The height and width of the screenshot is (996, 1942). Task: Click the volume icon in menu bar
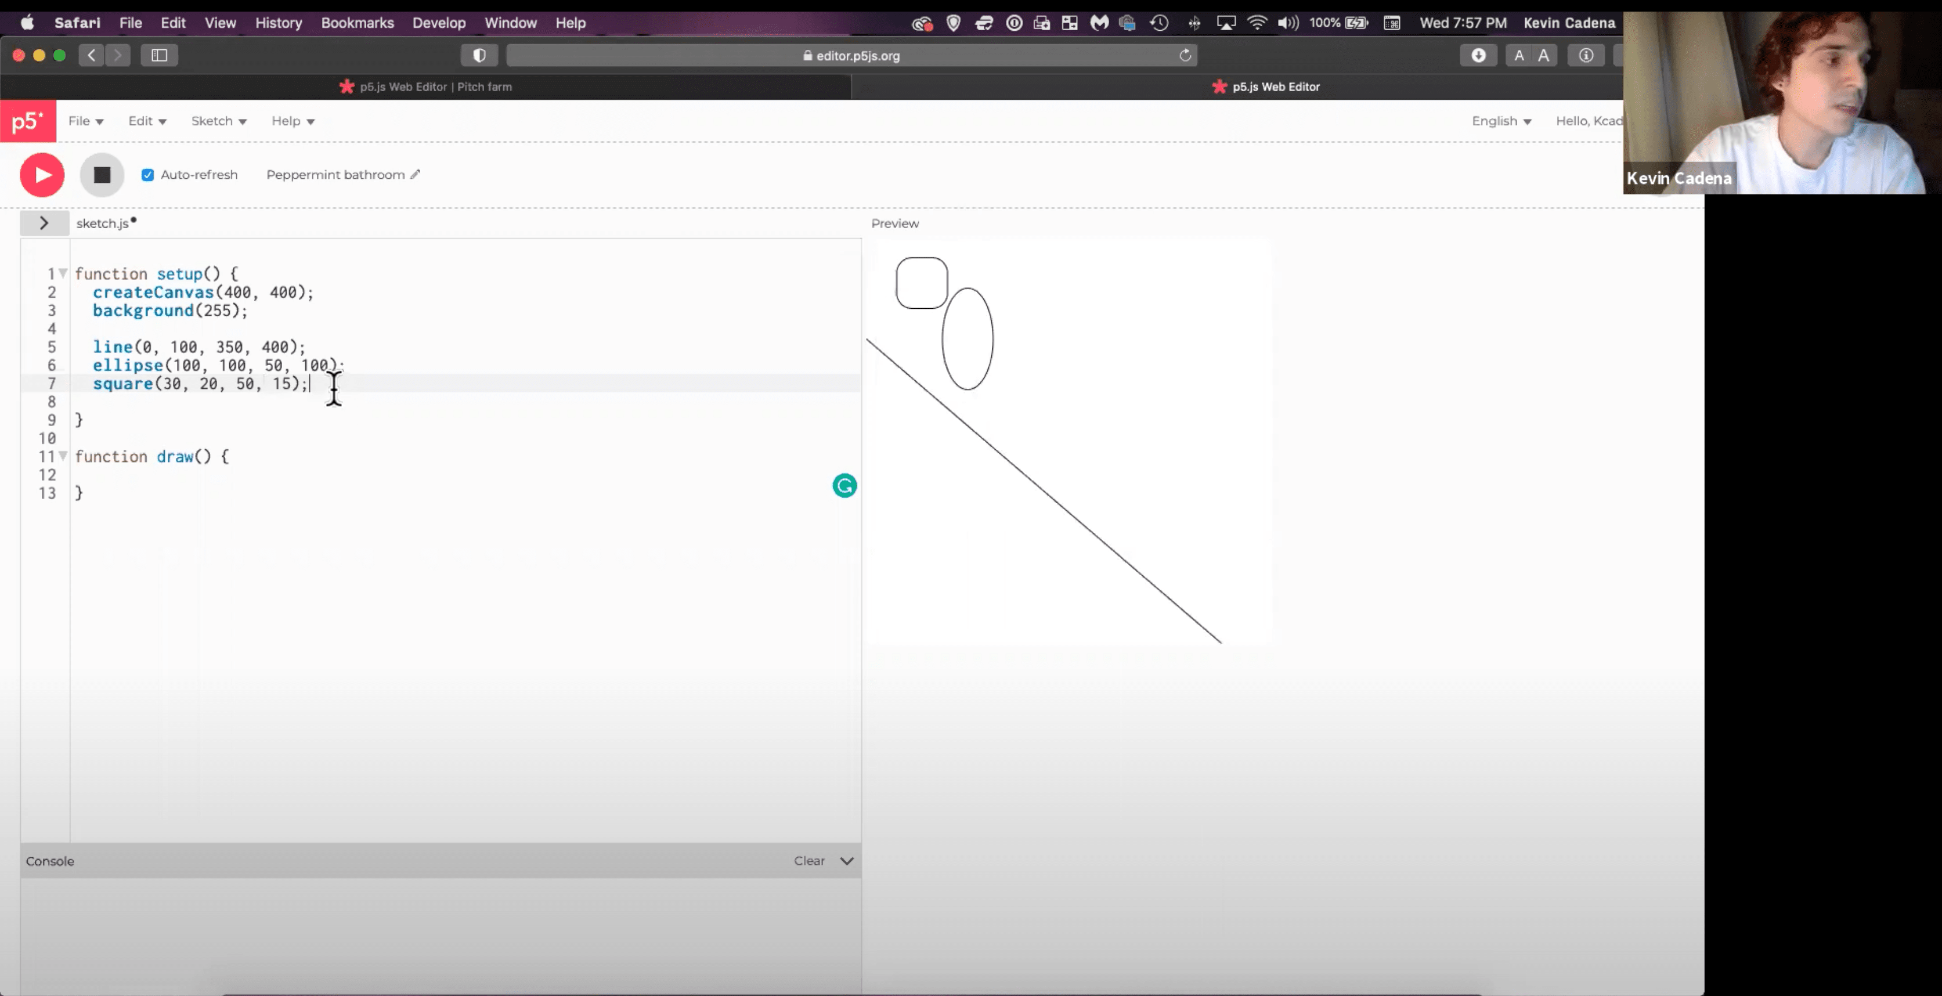coord(1288,23)
